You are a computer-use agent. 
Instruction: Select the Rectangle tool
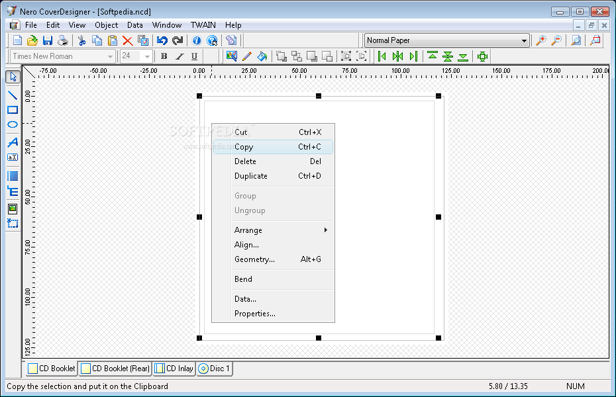tap(13, 110)
